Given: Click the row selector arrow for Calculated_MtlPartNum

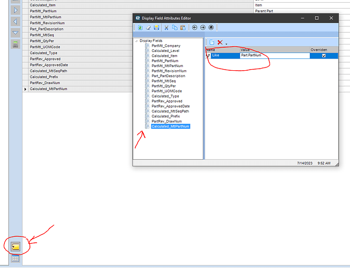Looking at the screenshot, I should point(25,89).
